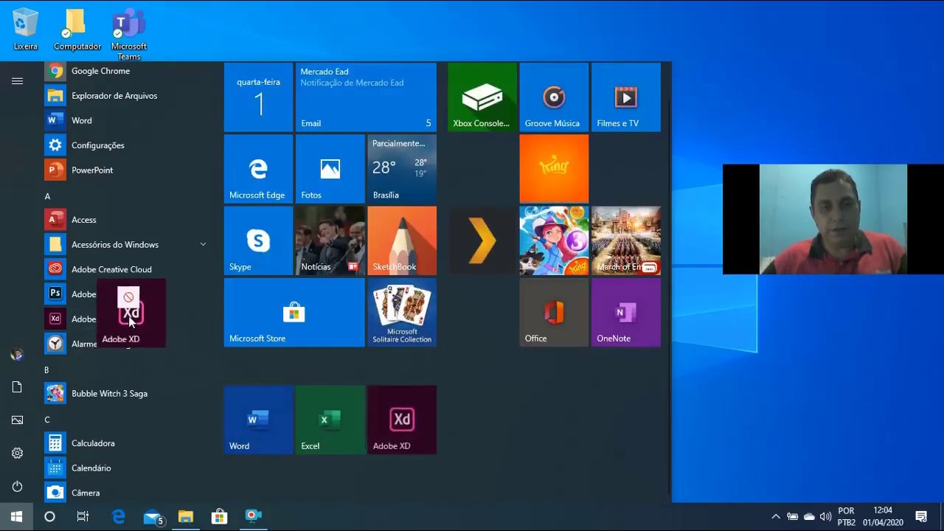This screenshot has width=944, height=531.
Task: Open the Microsoft Store tile
Action: click(294, 312)
